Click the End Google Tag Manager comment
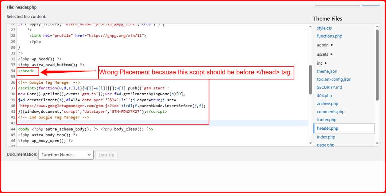 tap(53, 117)
